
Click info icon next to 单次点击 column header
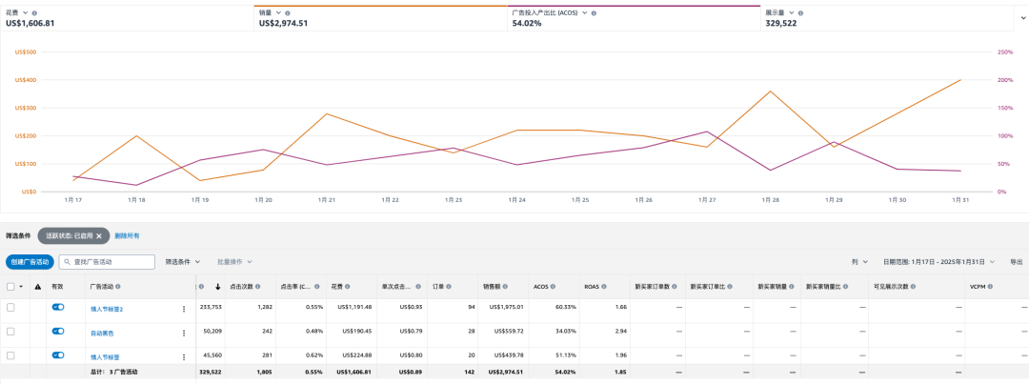(416, 287)
